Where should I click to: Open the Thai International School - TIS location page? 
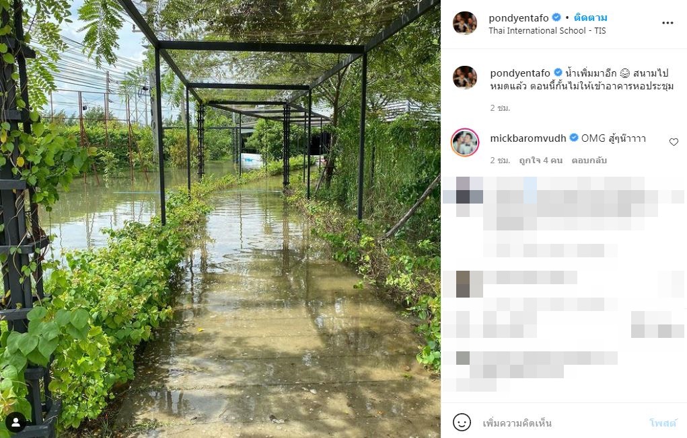pos(543,30)
